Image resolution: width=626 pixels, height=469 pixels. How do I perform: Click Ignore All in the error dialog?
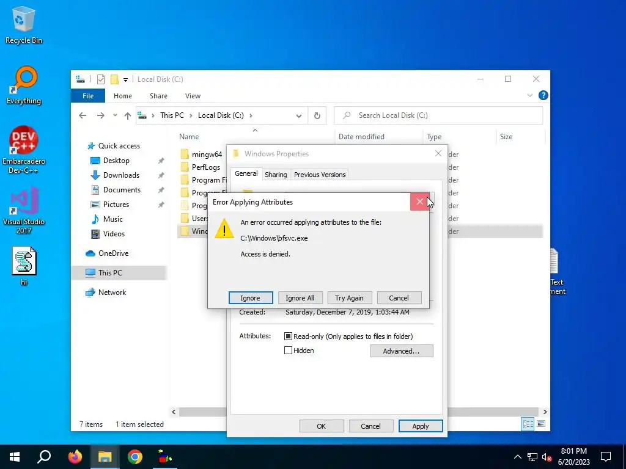coord(300,298)
